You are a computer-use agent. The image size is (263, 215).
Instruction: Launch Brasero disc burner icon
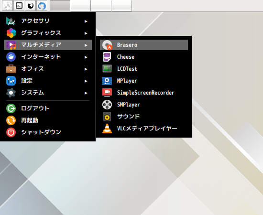(107, 45)
